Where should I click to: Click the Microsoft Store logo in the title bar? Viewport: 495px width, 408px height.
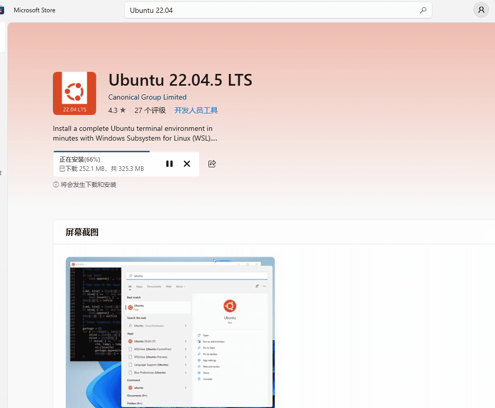tap(2, 10)
